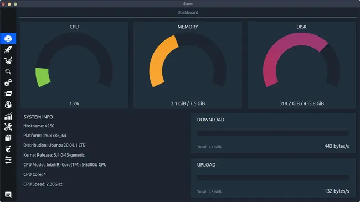Screen dimensions: 360x202
Task: Open APT Repository Manager box icon
Action: pos(8,138)
